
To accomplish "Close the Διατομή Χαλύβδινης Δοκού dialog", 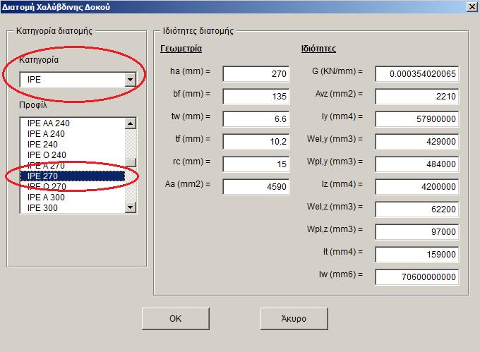I will (x=472, y=7).
